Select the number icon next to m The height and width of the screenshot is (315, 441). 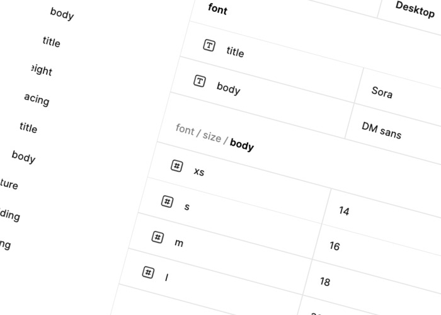tap(157, 238)
